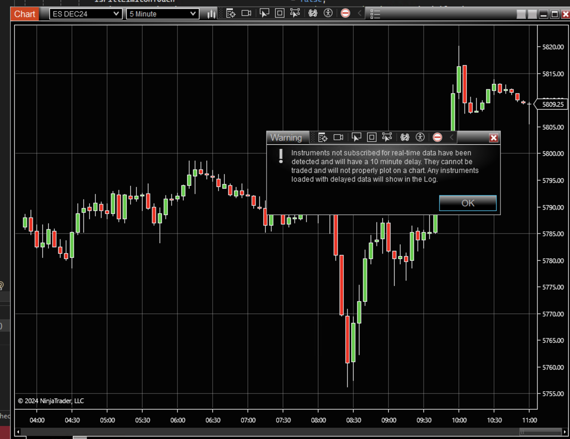
Task: Maximize the Chart window
Action: (x=555, y=14)
